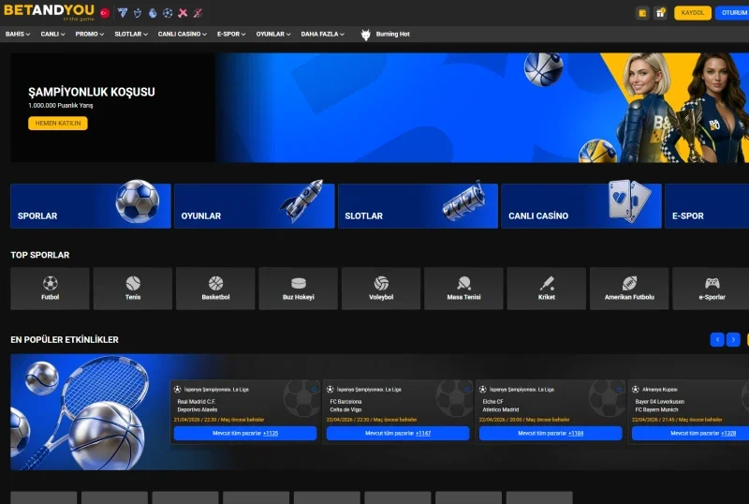Open the Champions League starball icon
The height and width of the screenshot is (504, 749).
click(168, 13)
